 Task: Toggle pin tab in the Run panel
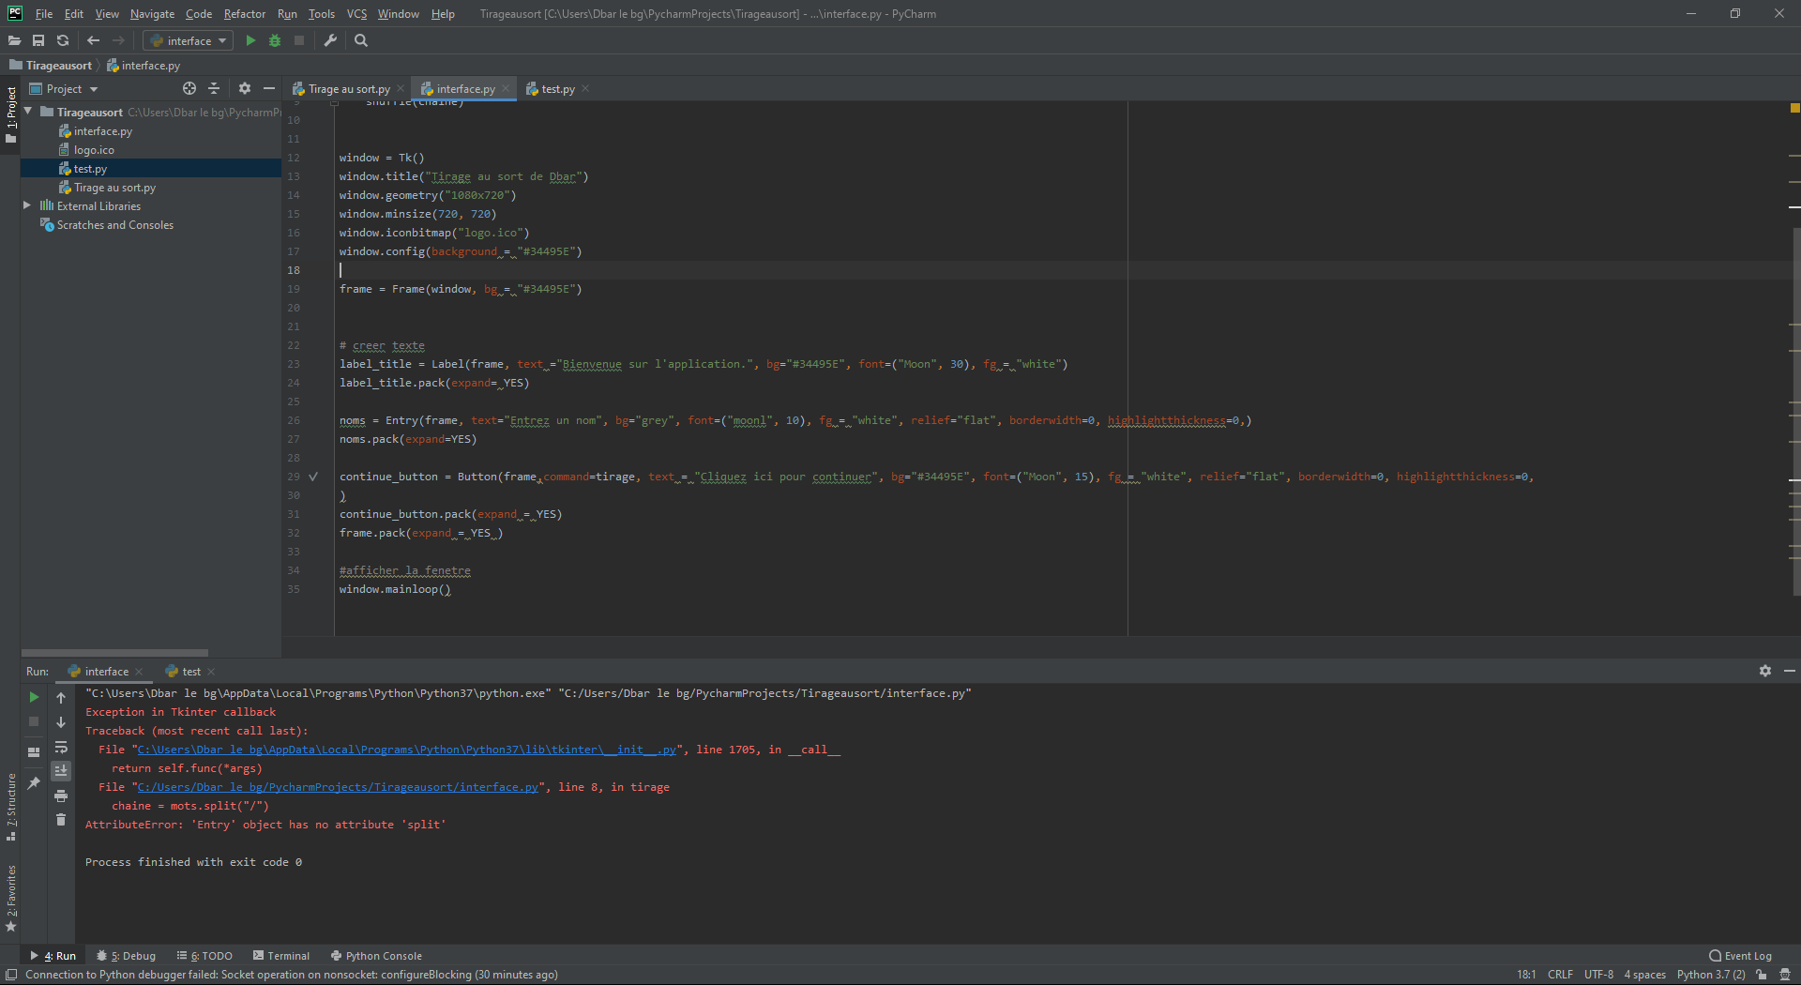point(34,783)
